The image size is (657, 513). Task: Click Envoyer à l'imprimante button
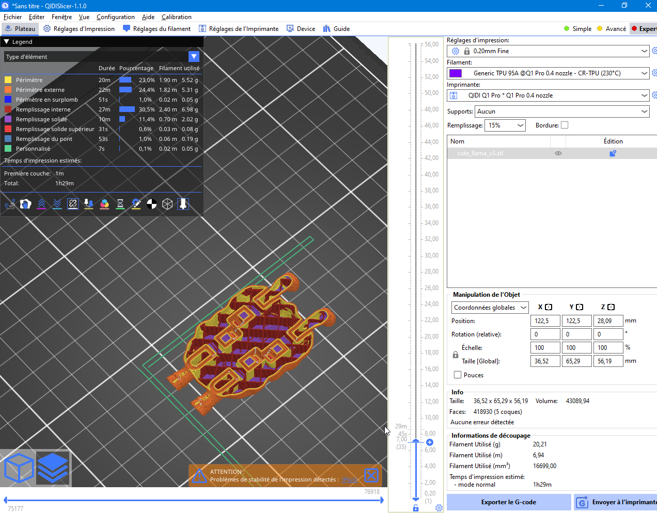(x=616, y=502)
